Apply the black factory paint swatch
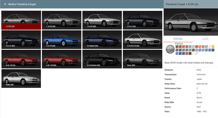This screenshot has height=118, width=218. (x=190, y=53)
